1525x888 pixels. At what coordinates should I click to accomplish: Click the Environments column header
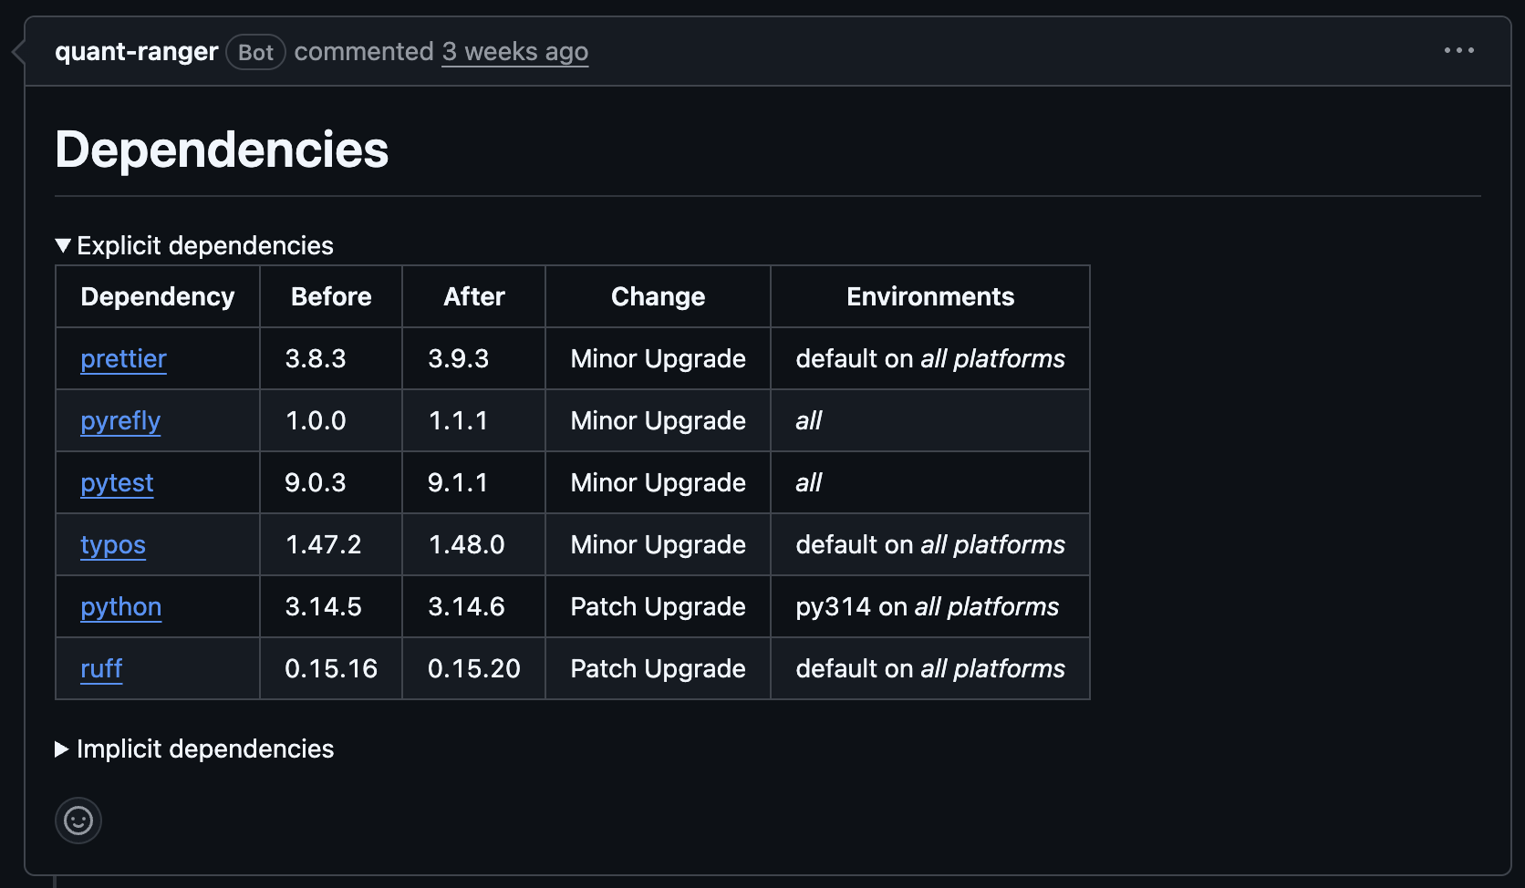pos(930,296)
